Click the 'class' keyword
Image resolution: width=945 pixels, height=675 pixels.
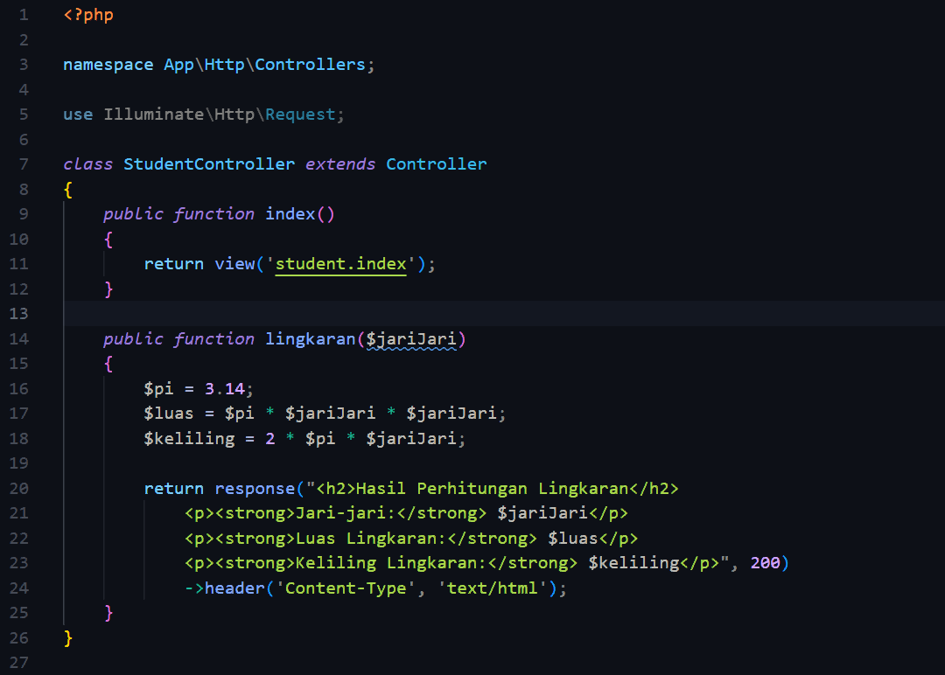88,164
